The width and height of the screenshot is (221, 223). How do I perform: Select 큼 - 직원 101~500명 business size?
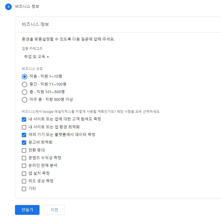click(24, 92)
